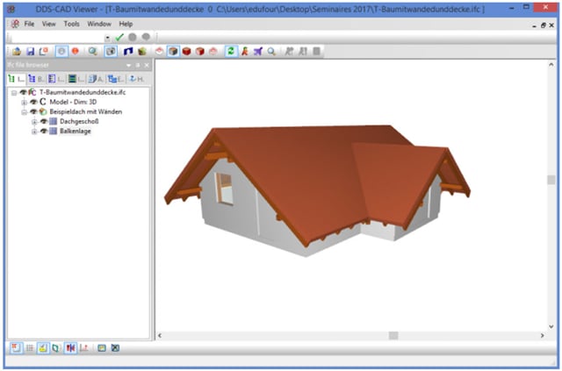This screenshot has width=562, height=371.
Task: Click the blue magnifier zoom icon near airplane
Action: click(x=271, y=51)
